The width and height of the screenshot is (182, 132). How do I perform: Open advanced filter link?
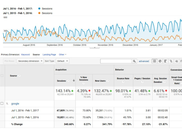[144, 61]
